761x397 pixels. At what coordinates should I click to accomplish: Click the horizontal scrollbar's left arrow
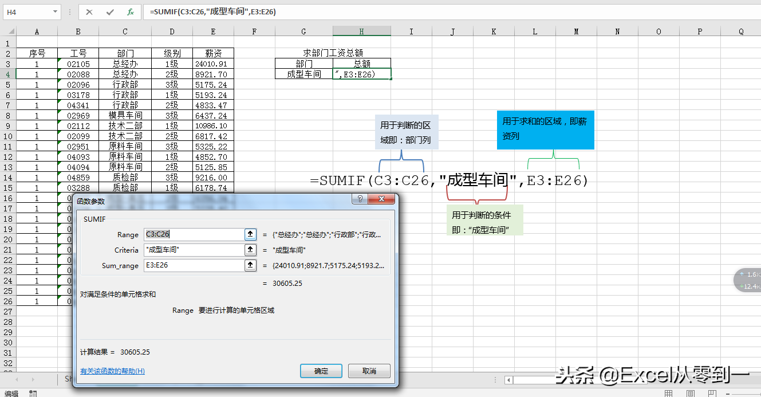point(508,379)
